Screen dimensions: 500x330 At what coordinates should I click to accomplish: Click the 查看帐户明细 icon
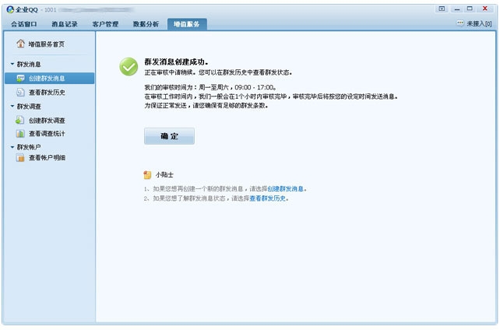(20, 157)
